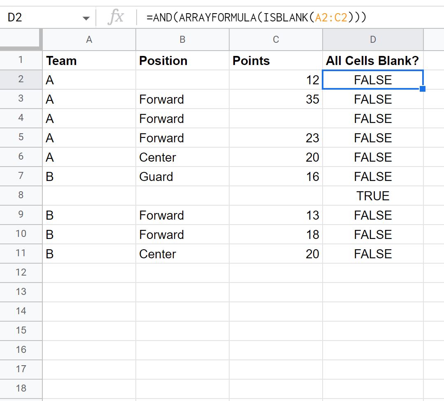
Task: Click the empty Points cell C4
Action: click(x=276, y=118)
